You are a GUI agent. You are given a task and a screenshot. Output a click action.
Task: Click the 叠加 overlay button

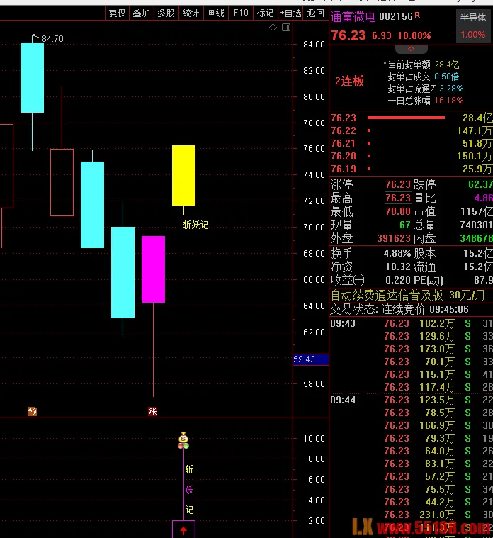tap(142, 13)
